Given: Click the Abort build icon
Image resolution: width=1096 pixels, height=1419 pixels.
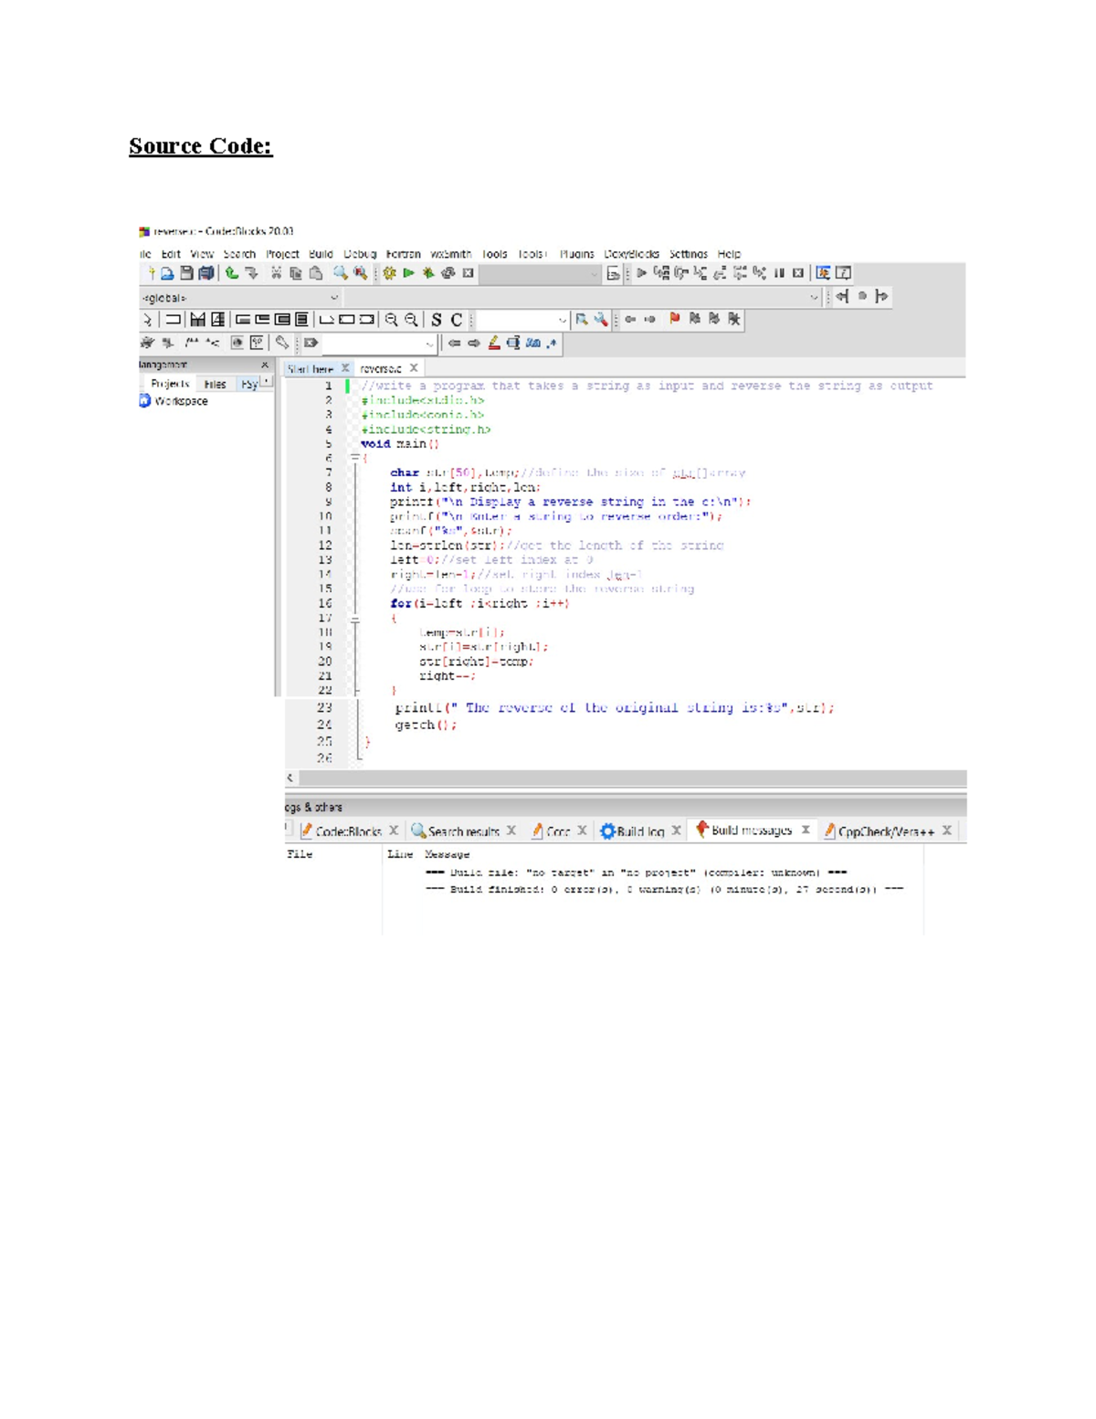Looking at the screenshot, I should point(468,273).
